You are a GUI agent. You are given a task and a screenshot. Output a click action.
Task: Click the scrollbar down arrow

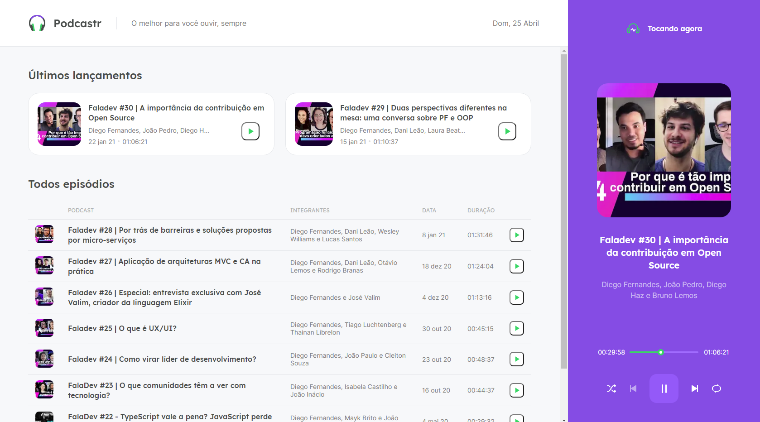click(x=564, y=420)
